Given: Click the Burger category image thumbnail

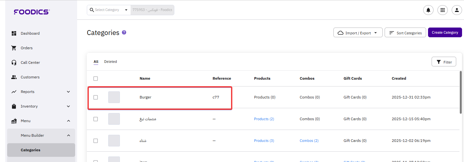Looking at the screenshot, I should click(114, 97).
